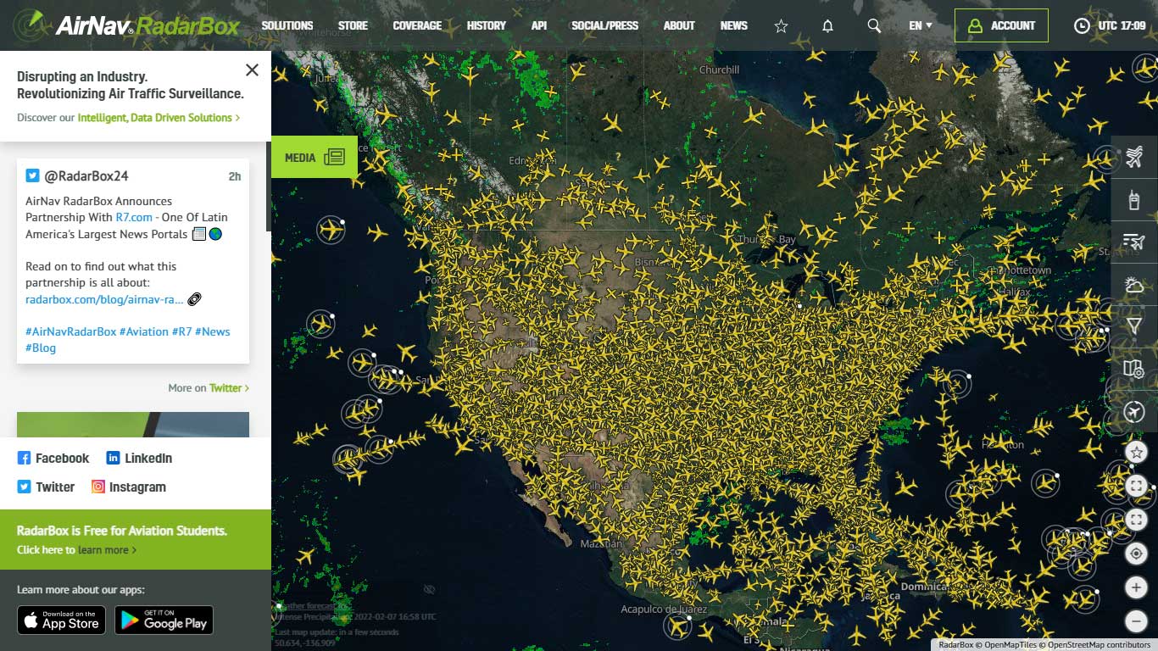Open the R7.com link in tweet

coord(134,217)
